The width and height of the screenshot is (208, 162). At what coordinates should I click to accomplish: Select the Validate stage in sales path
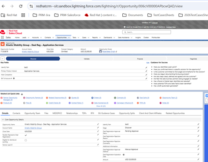click(87, 59)
